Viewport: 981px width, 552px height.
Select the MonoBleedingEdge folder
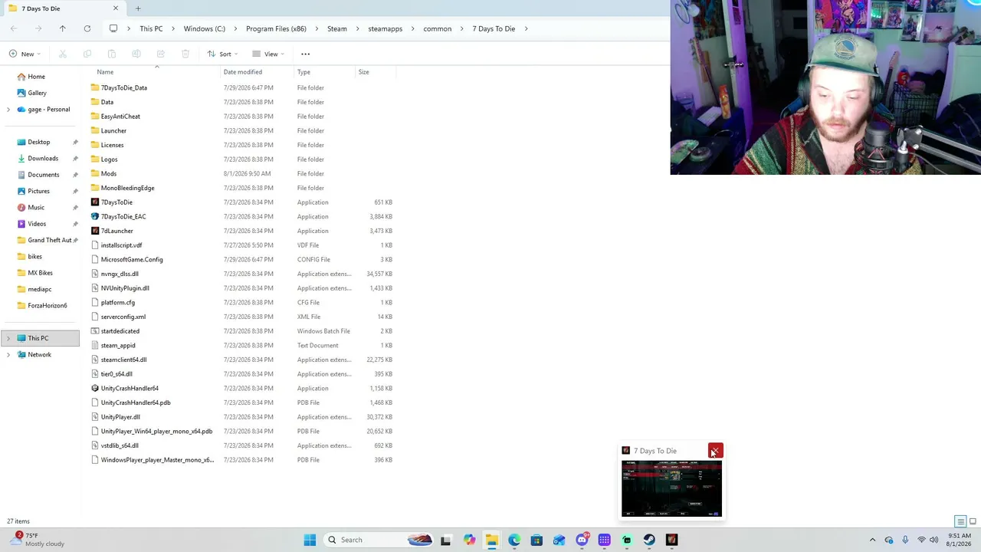(241, 188)
